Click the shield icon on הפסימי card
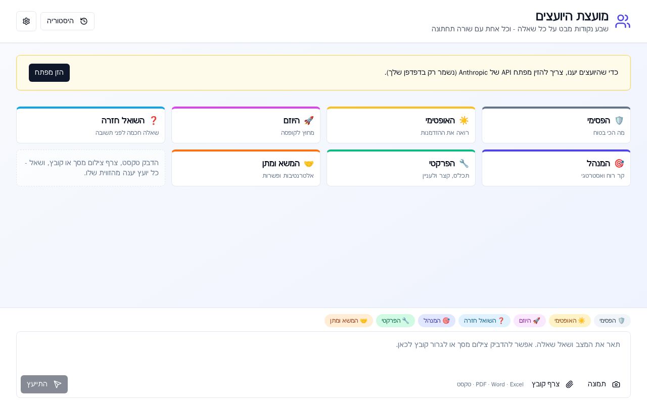 [619, 121]
